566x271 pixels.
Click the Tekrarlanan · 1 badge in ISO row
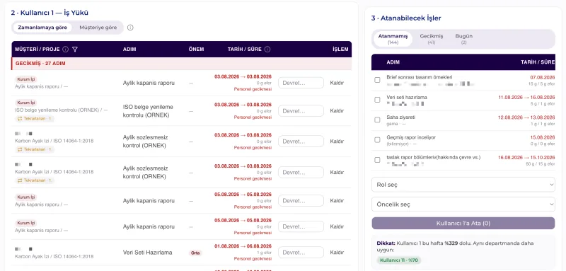(35, 118)
